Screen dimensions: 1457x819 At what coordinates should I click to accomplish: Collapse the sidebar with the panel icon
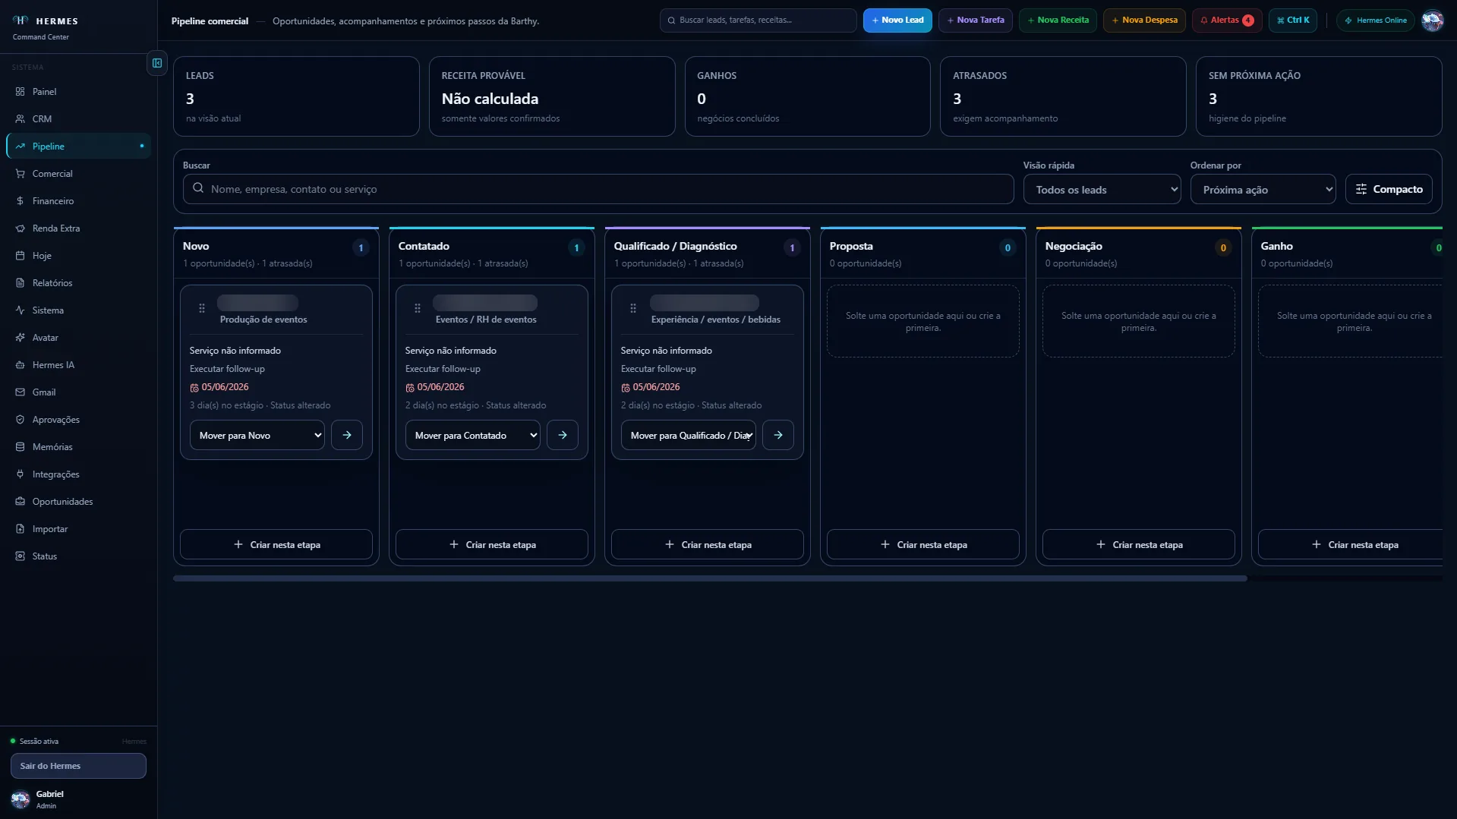click(157, 63)
